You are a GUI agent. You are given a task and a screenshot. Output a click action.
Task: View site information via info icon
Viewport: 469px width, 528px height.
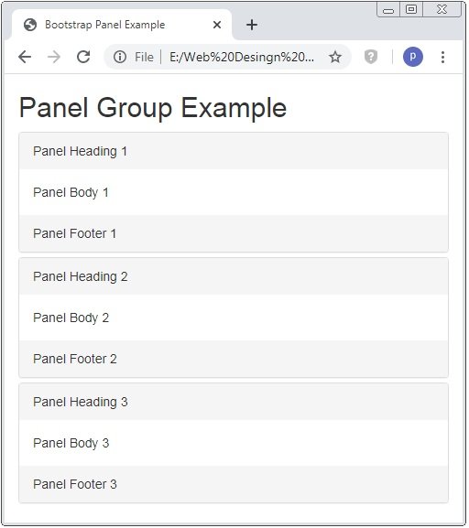(x=120, y=57)
